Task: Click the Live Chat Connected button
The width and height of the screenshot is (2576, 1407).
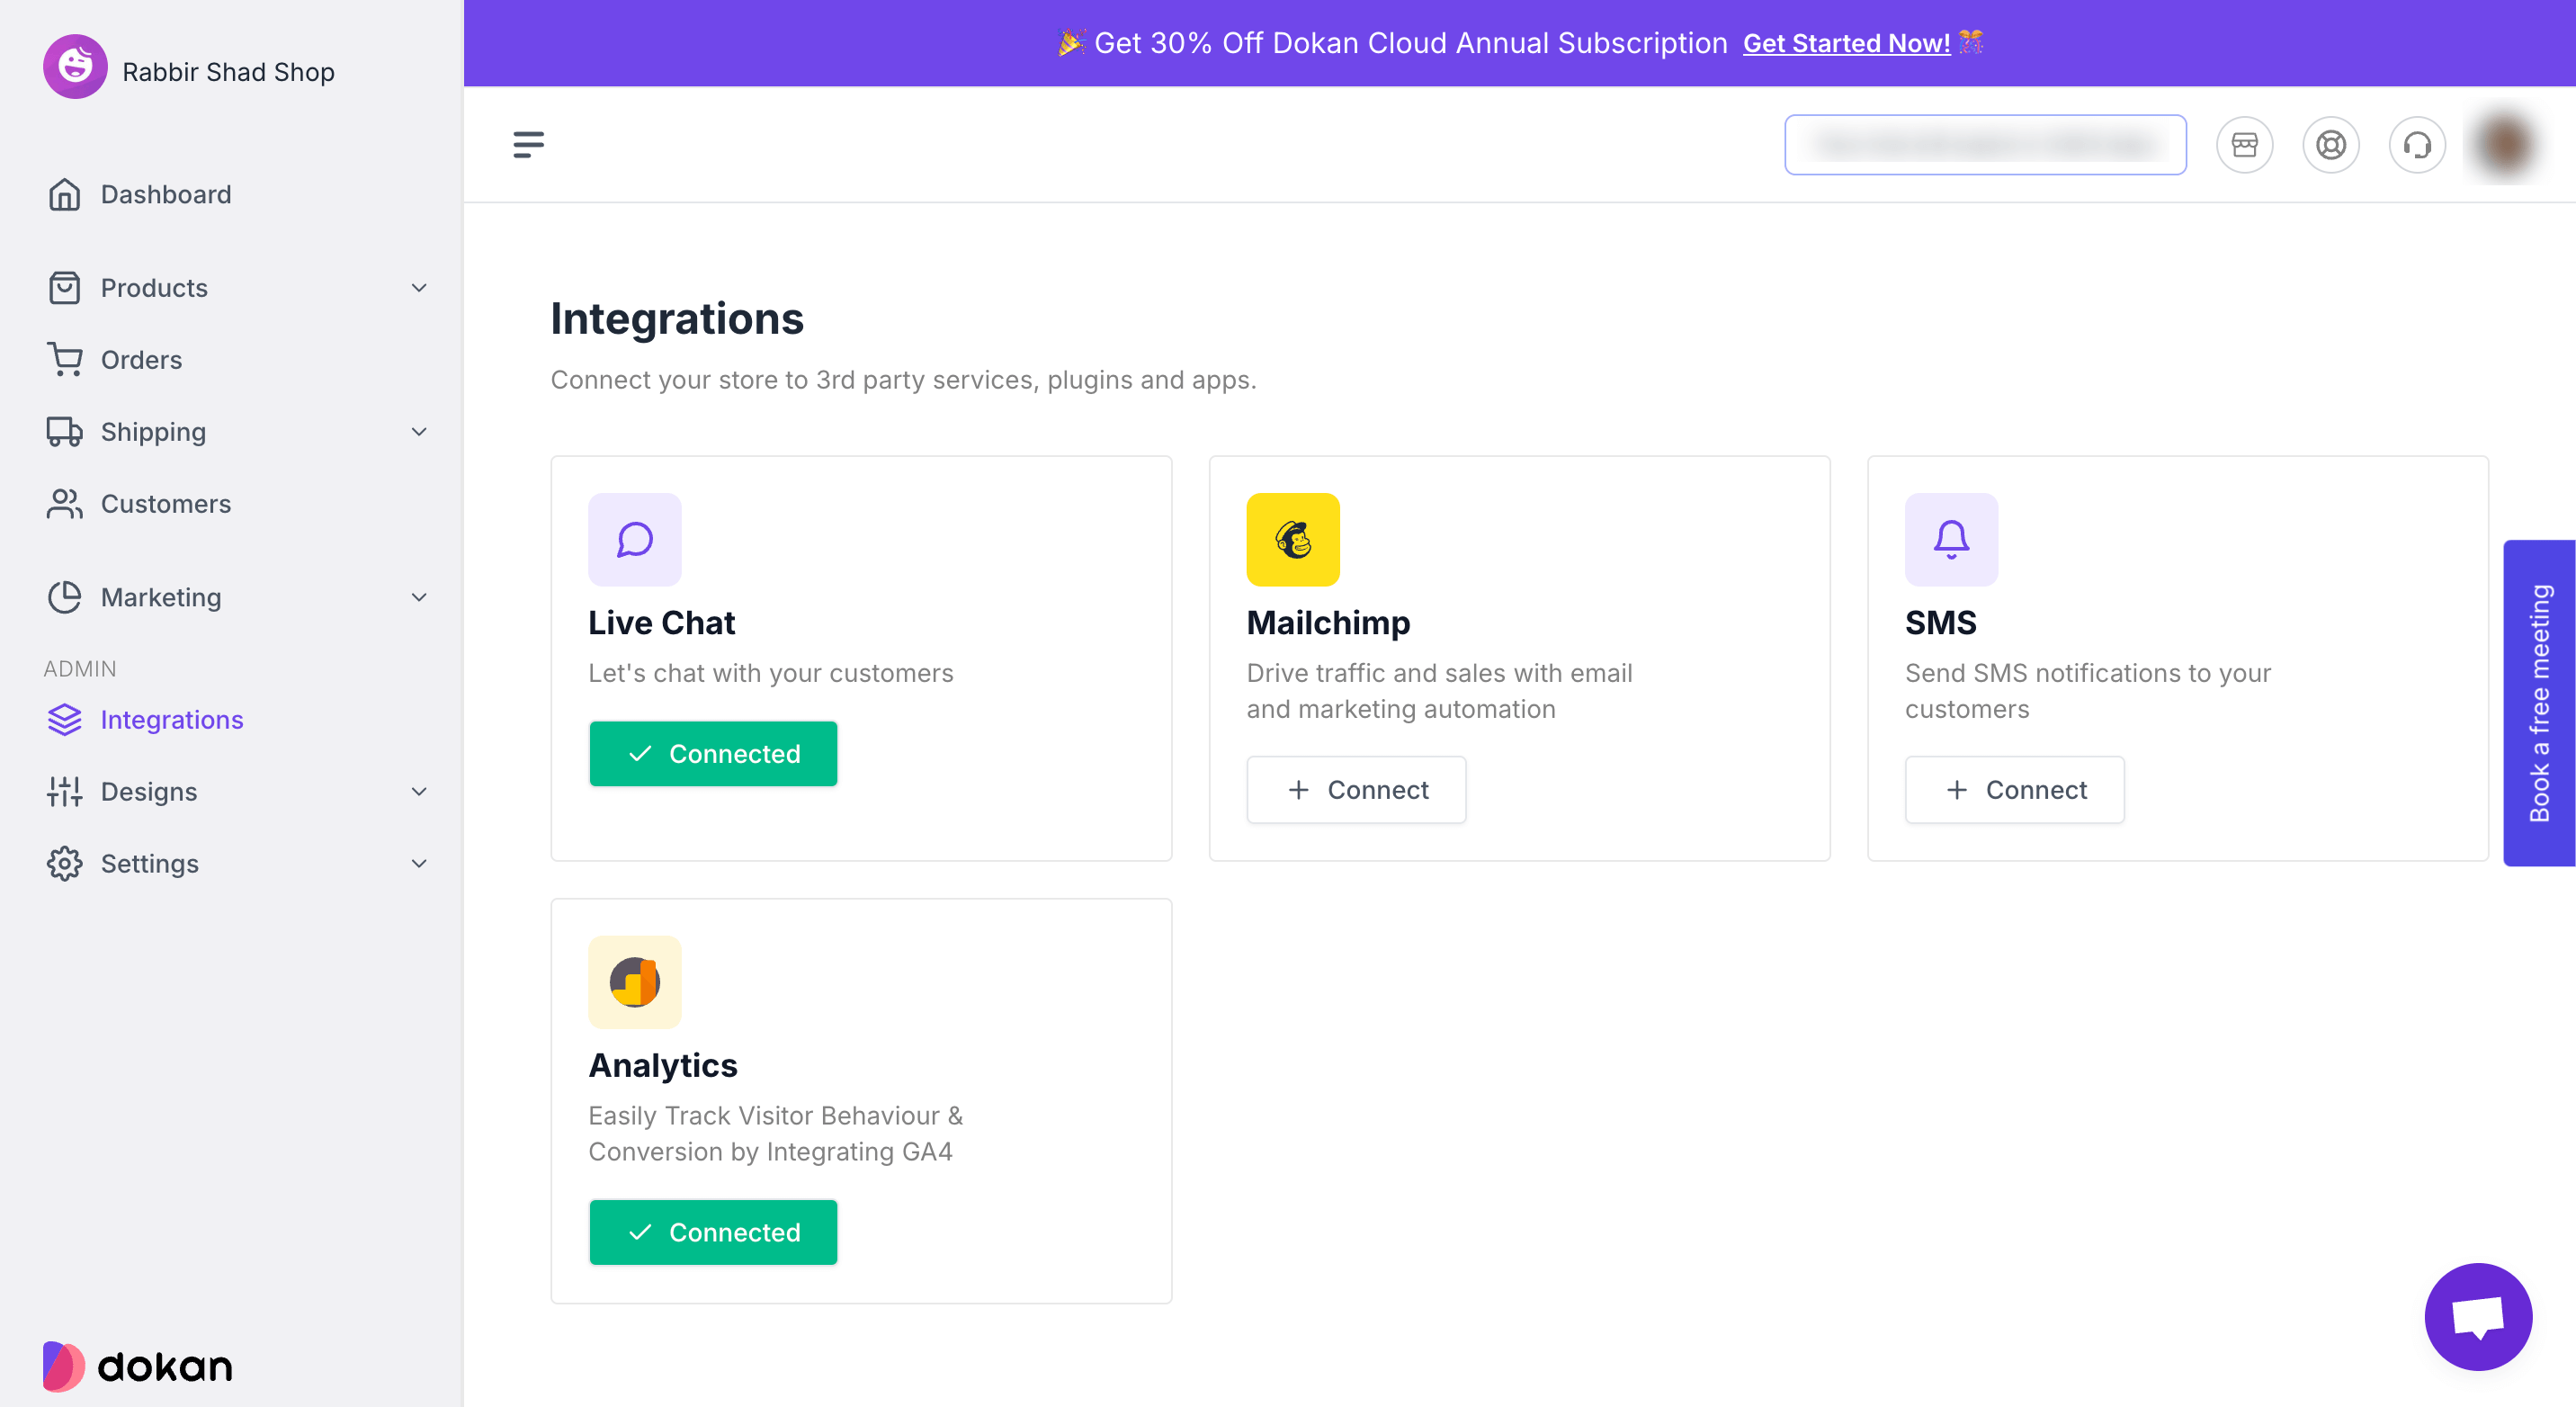Action: tap(713, 753)
